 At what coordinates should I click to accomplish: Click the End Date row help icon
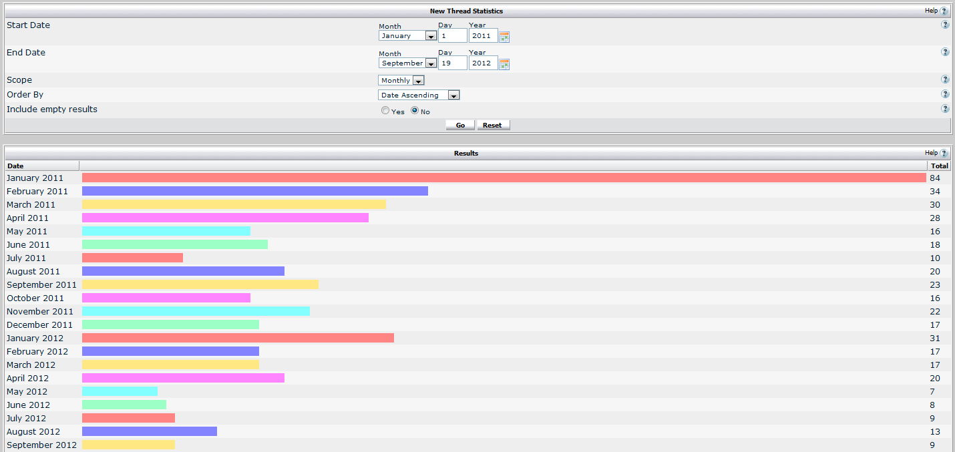pos(945,52)
